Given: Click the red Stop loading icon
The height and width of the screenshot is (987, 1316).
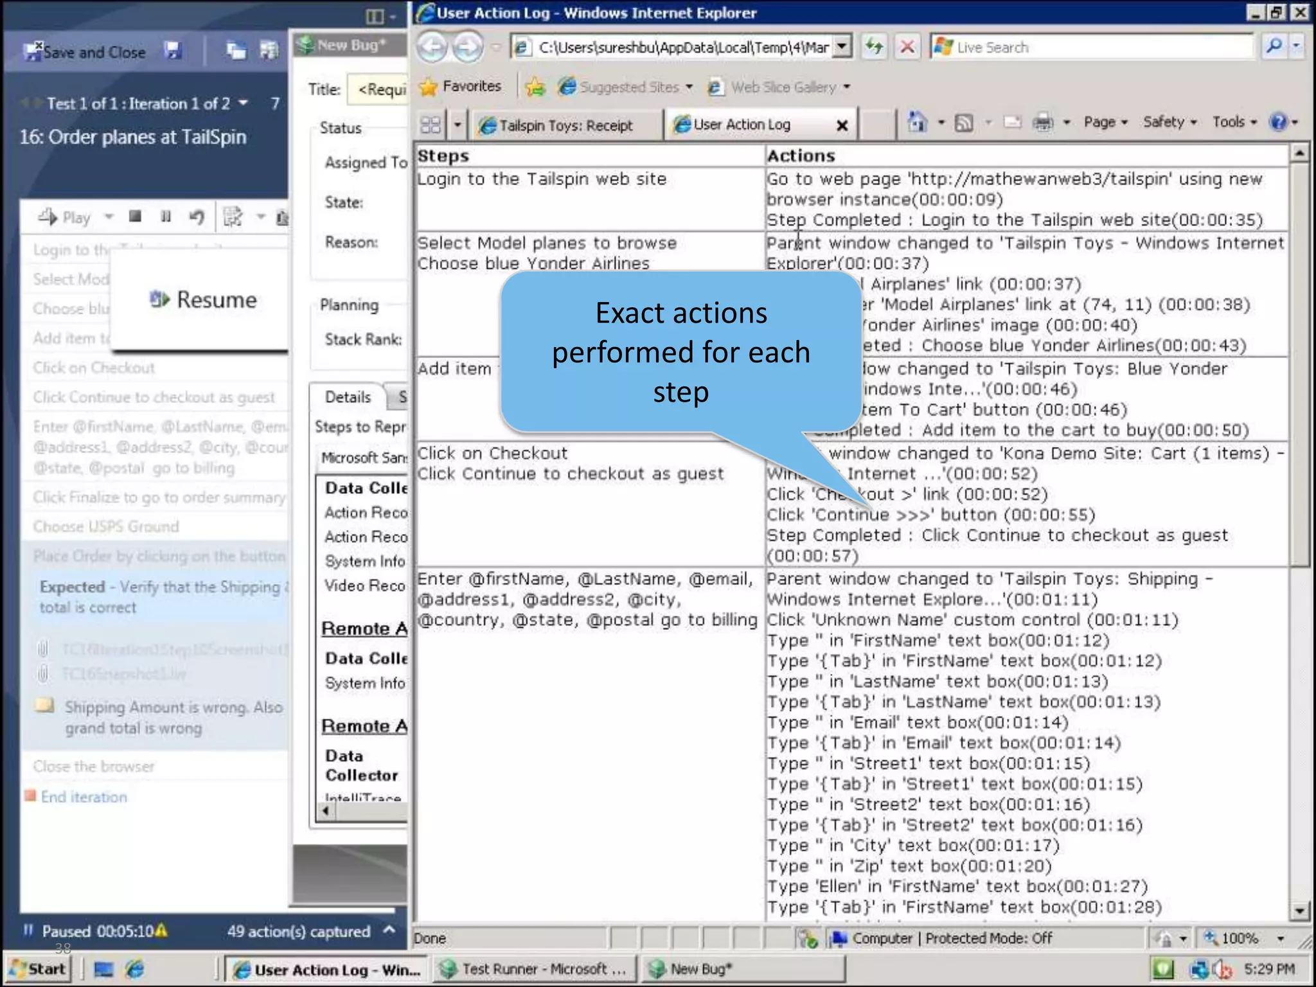Looking at the screenshot, I should [907, 47].
